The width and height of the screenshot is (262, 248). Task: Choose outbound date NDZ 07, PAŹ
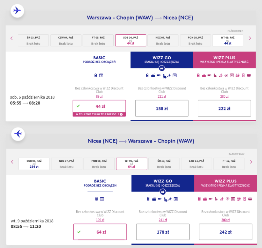pos(163,40)
